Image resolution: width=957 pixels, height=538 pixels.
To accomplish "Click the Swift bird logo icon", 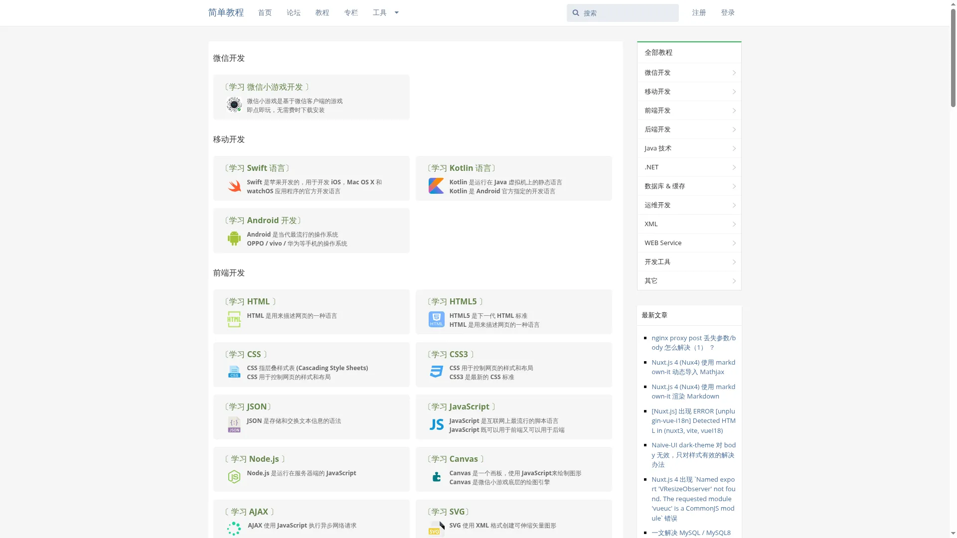I will pos(234,186).
